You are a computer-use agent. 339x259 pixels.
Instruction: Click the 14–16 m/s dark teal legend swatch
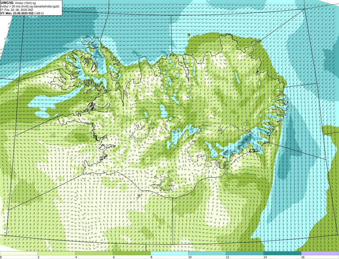click(282, 253)
